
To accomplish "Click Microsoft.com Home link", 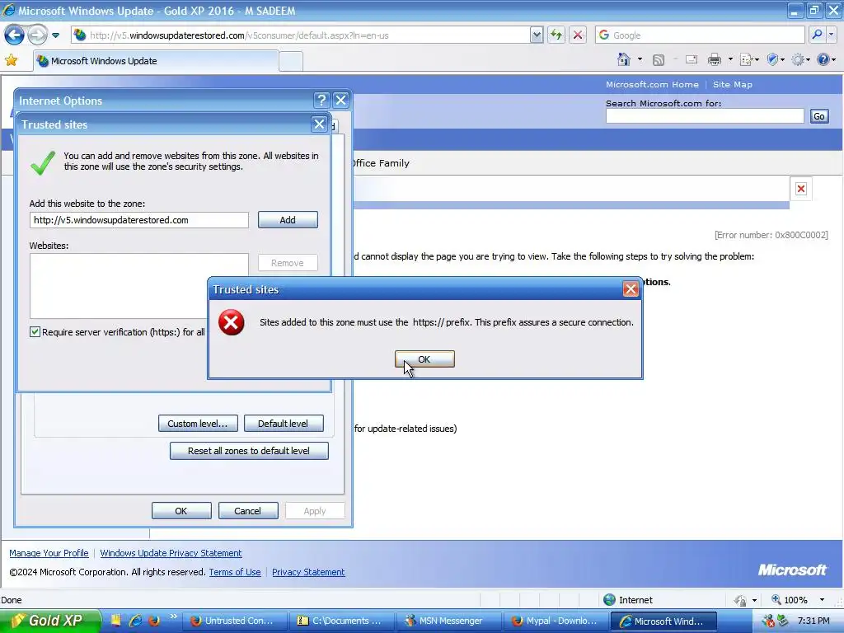I will (x=652, y=85).
